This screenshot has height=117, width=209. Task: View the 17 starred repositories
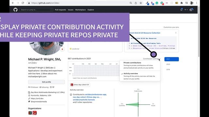(52, 87)
